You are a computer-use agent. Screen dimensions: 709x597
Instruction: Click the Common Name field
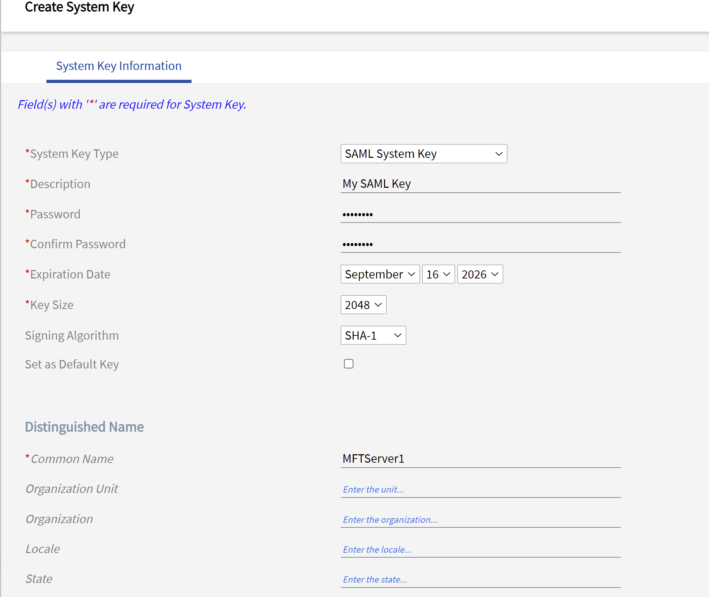click(x=480, y=459)
